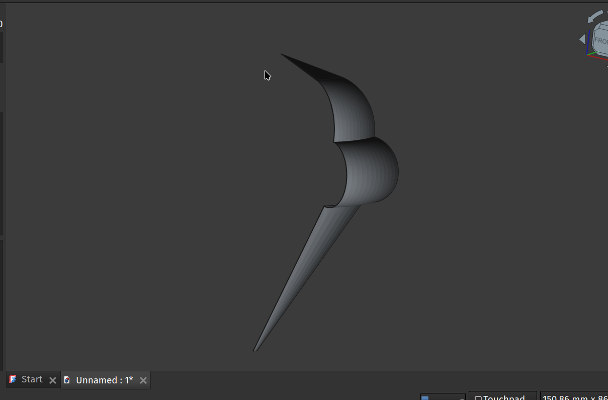Click the bottom tip of the tapered model
This screenshot has height=400, width=608.
[x=255, y=349]
